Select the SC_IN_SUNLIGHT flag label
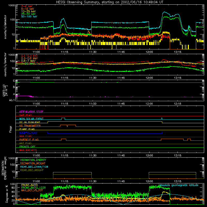The height and width of the screenshot is (207, 207). pyautogui.click(x=30, y=122)
